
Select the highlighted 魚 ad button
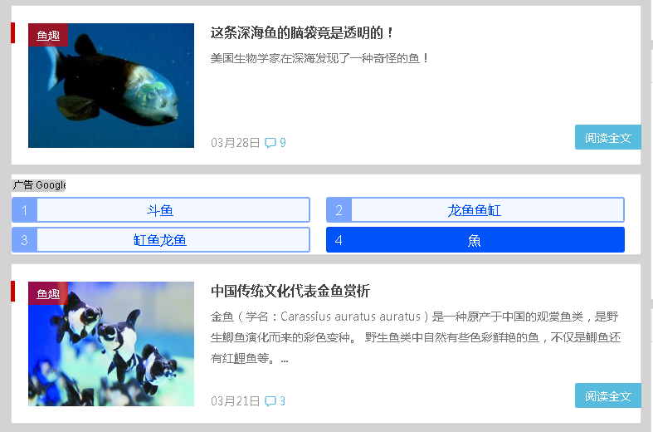(x=475, y=240)
